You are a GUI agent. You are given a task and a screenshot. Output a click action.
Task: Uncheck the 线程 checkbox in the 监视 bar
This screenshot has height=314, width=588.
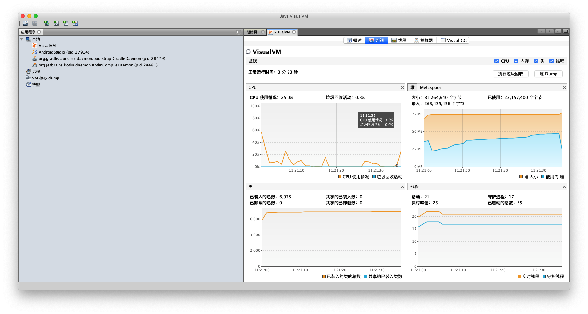[x=552, y=61]
